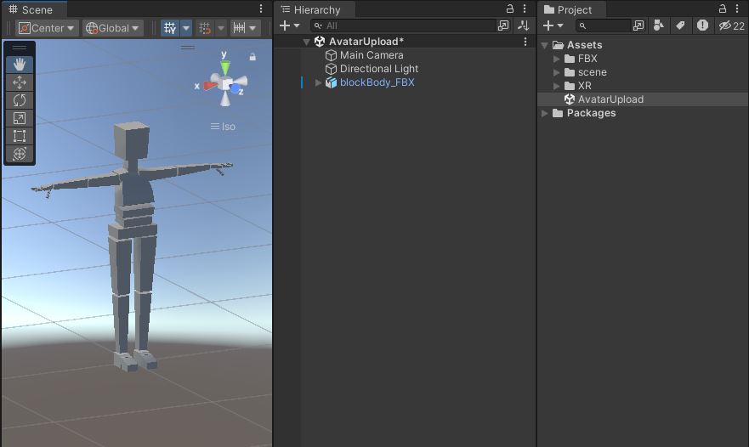Expand the FBX folder in Assets

(x=557, y=59)
